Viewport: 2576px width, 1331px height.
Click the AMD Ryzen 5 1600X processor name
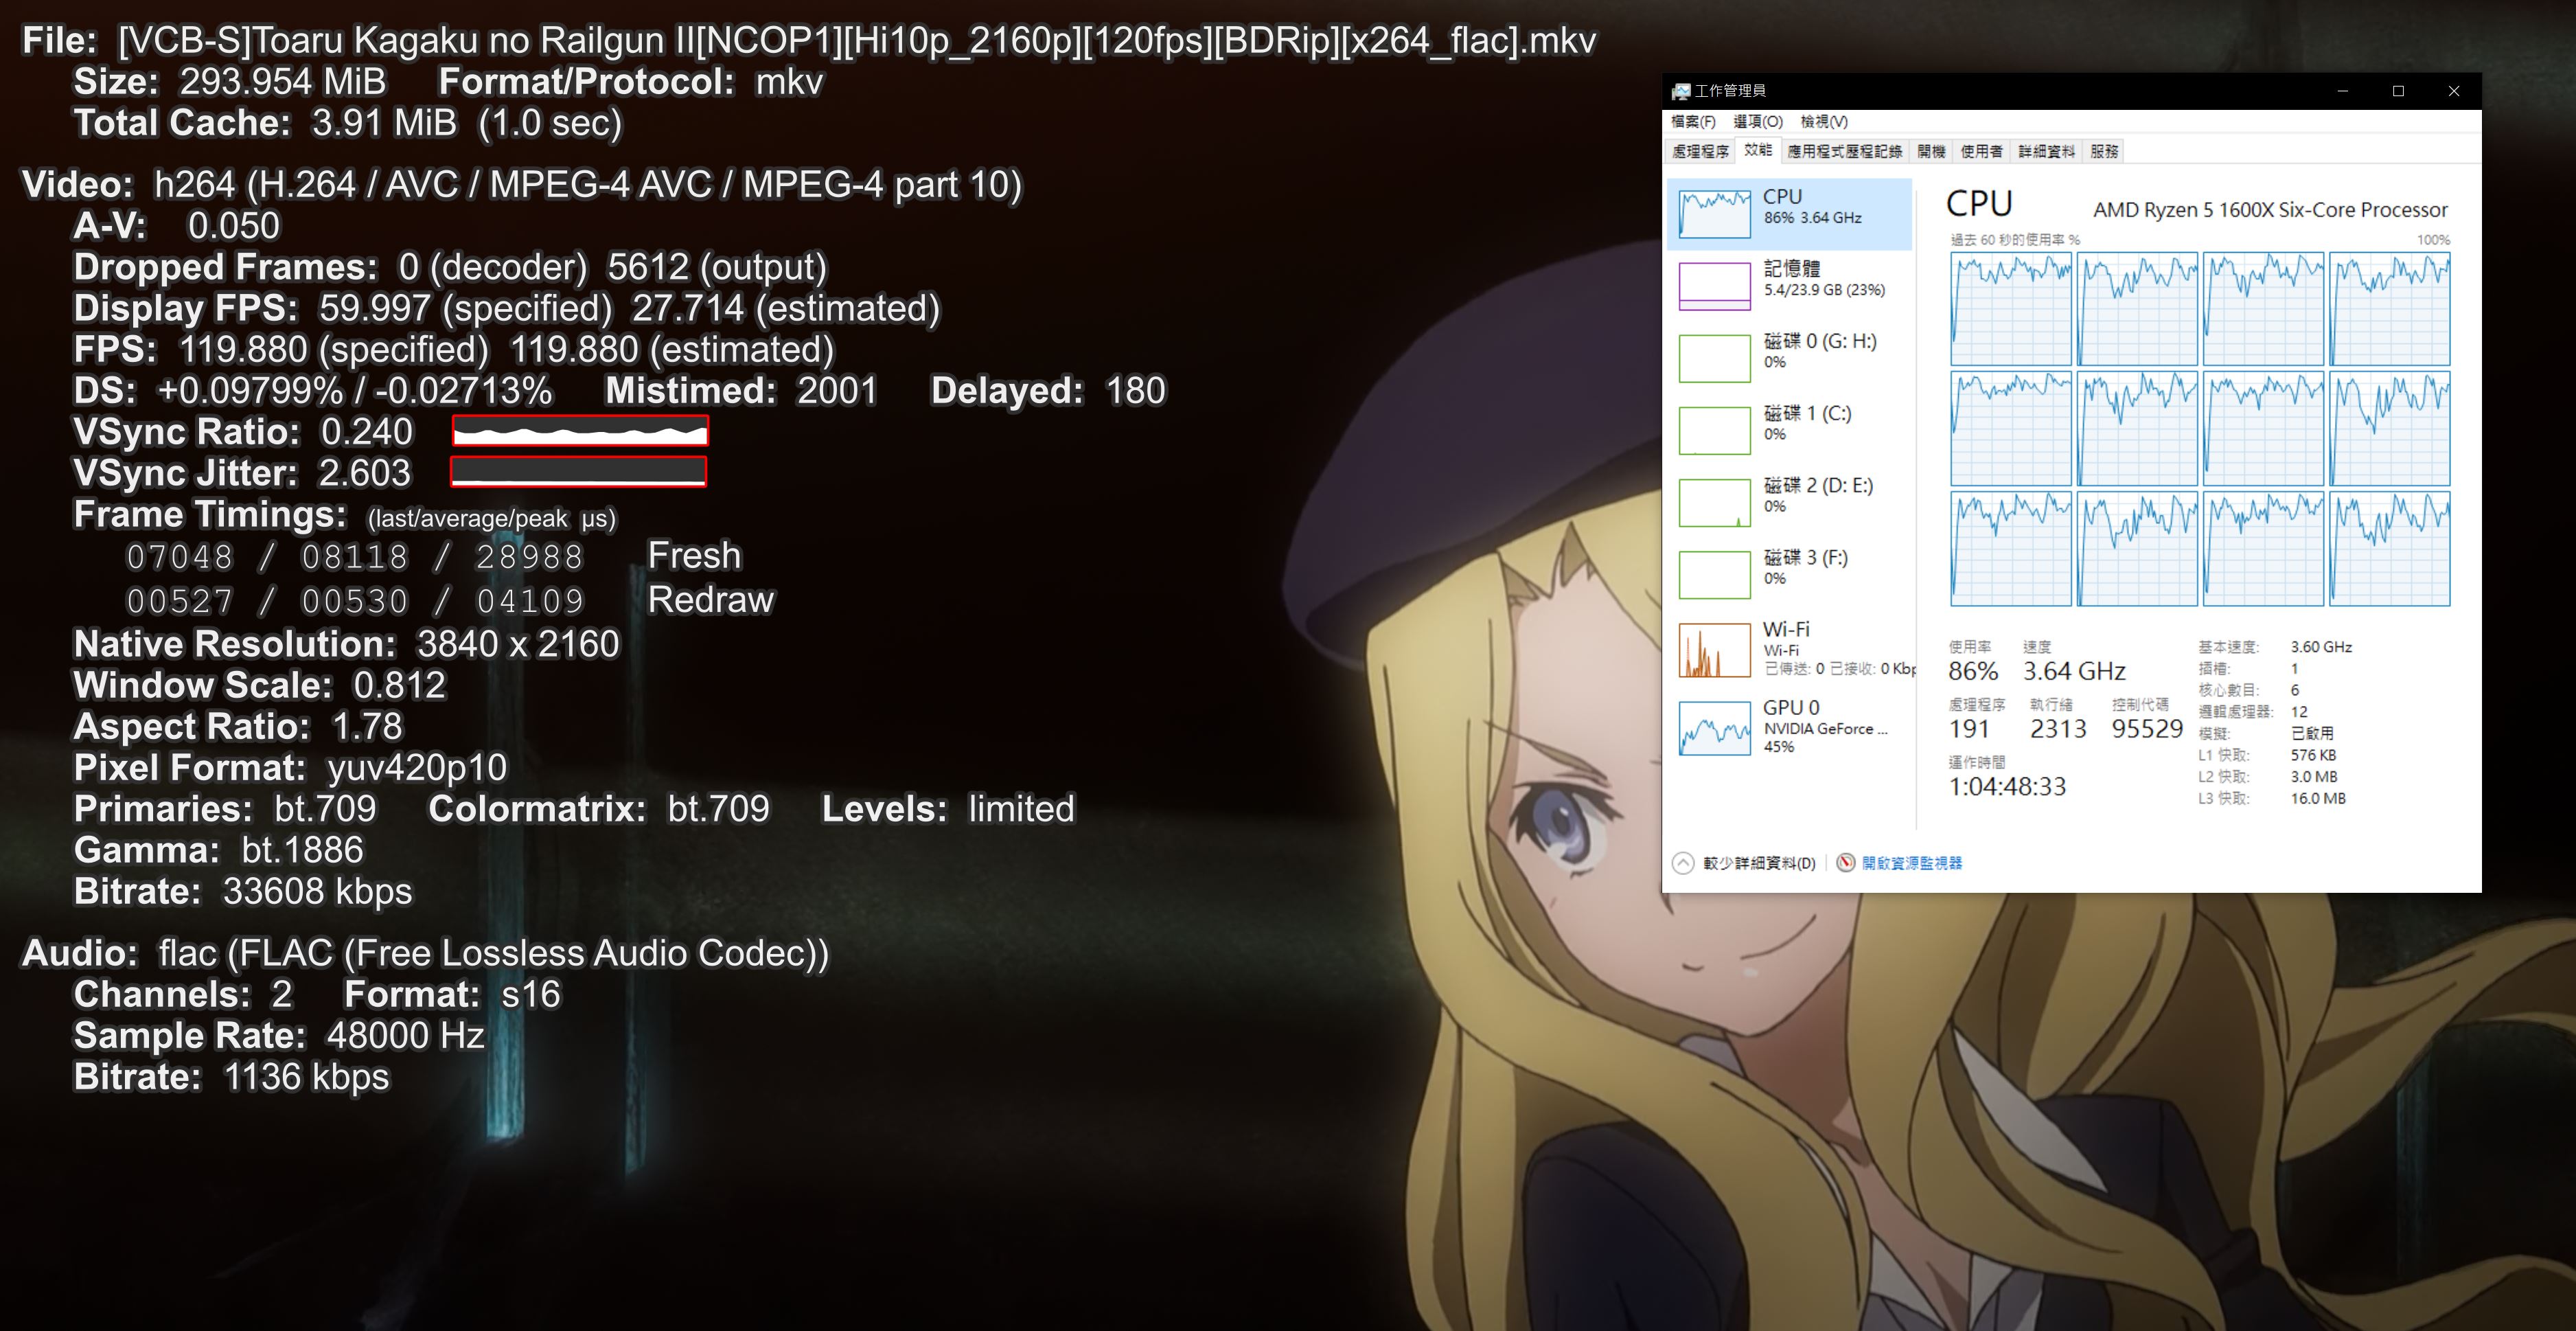[2270, 210]
